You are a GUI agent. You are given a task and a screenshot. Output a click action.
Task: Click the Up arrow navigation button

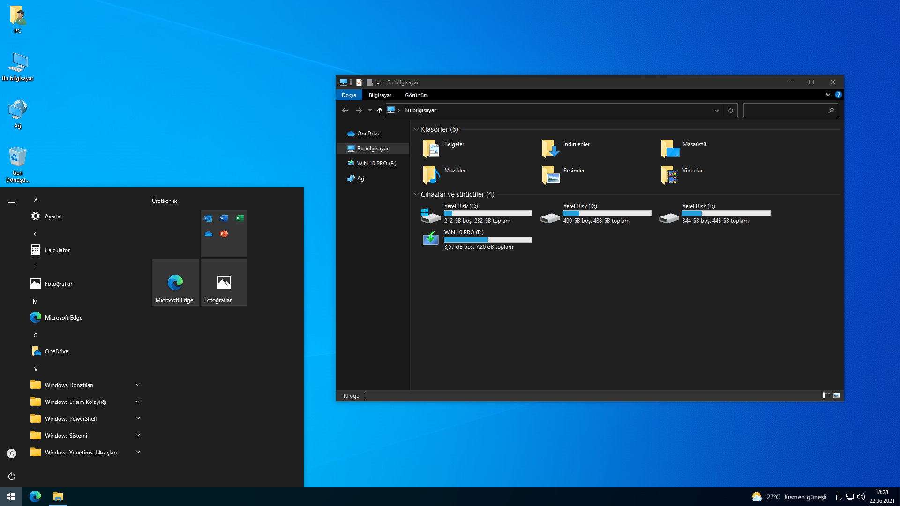tap(379, 111)
